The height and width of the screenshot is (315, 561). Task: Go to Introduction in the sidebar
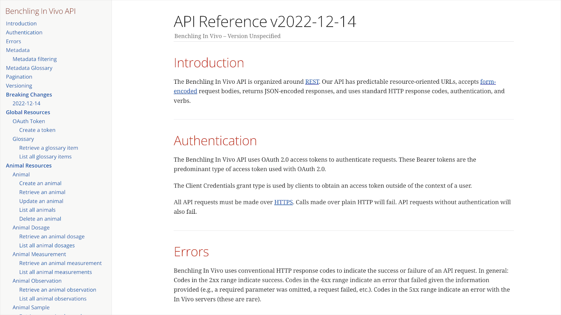click(21, 23)
